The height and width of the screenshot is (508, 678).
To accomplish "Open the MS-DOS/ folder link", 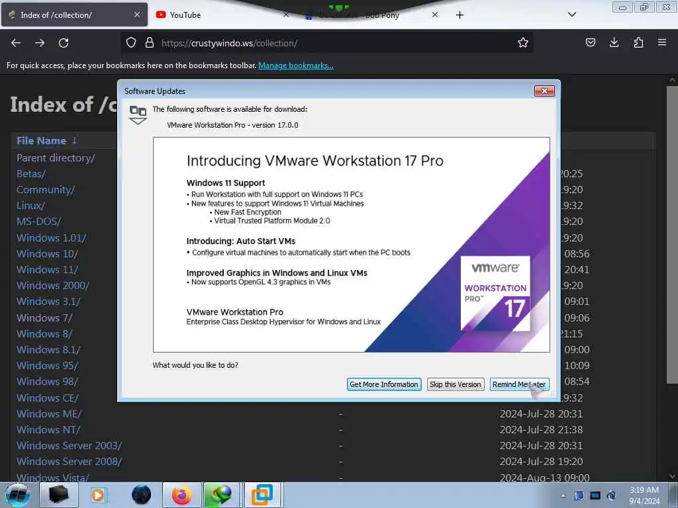I will point(39,222).
